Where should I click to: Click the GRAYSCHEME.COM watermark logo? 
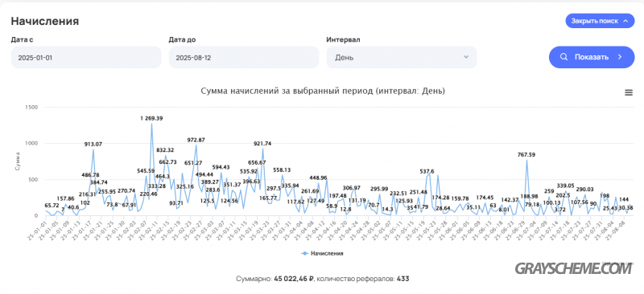click(573, 268)
